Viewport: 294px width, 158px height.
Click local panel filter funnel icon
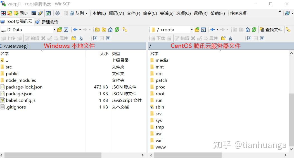(66, 30)
